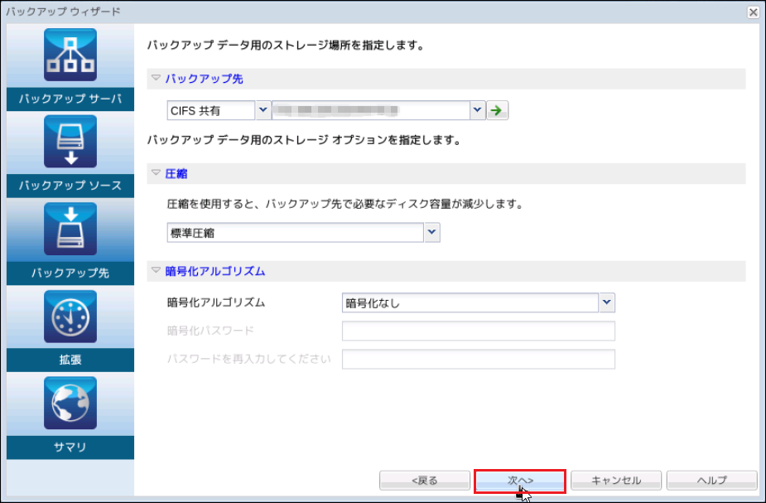This screenshot has width=766, height=503.
Task: Click the 暗号化パスワード input field
Action: [479, 331]
